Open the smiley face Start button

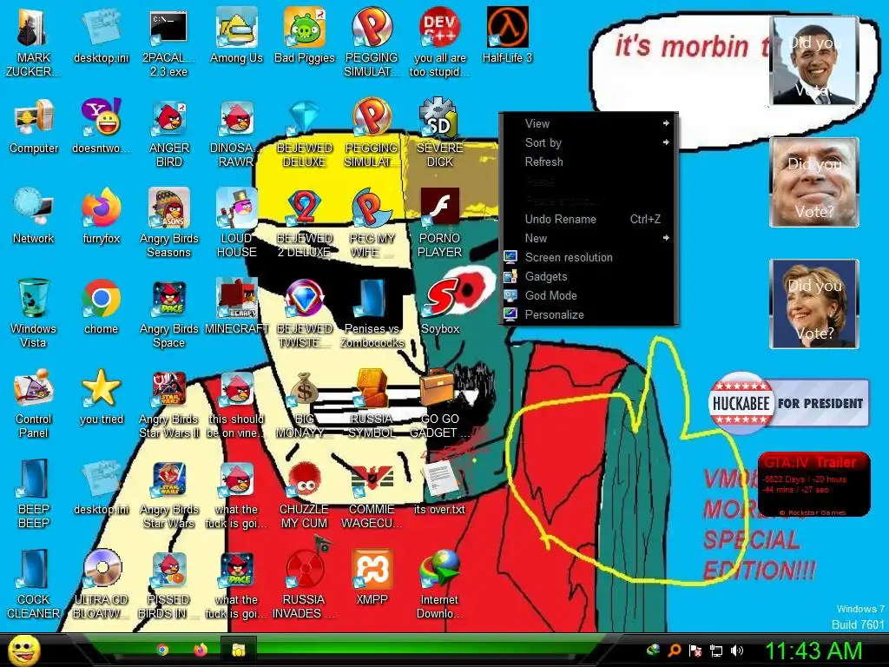click(23, 650)
